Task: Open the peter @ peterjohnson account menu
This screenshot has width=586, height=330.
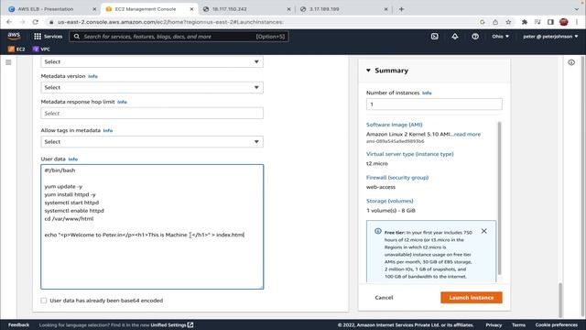Action: 550,37
